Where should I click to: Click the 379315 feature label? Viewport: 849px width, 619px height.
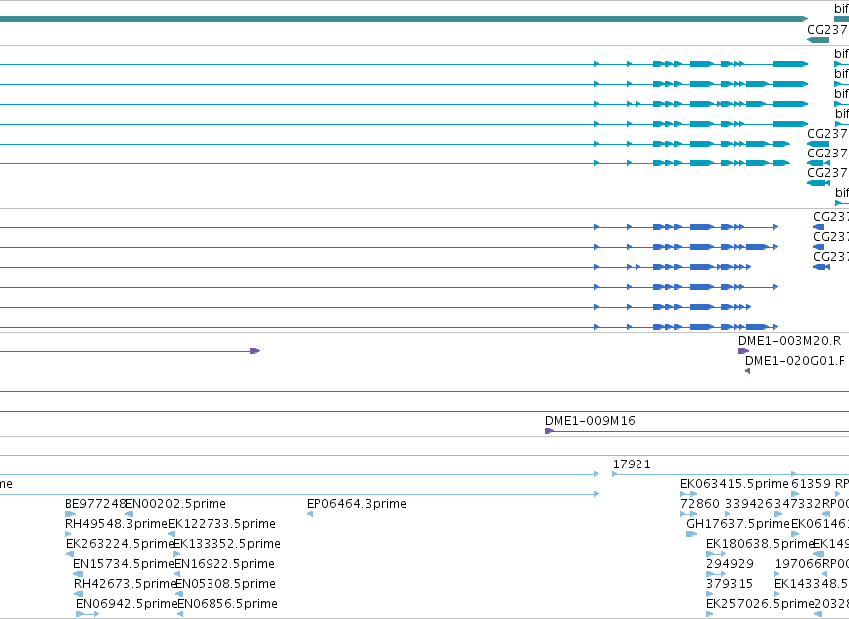[729, 584]
